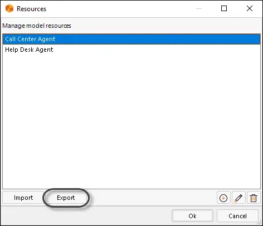Image resolution: width=263 pixels, height=226 pixels.
Task: Select the Call Center Agent resource
Action: [131, 39]
